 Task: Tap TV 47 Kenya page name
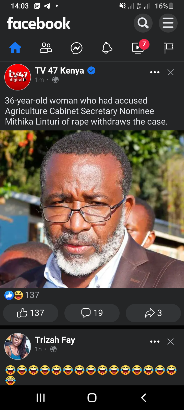tap(59, 70)
